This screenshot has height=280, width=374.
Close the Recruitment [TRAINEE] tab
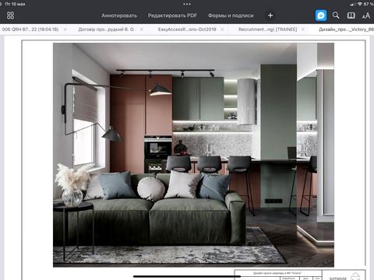tap(303, 30)
